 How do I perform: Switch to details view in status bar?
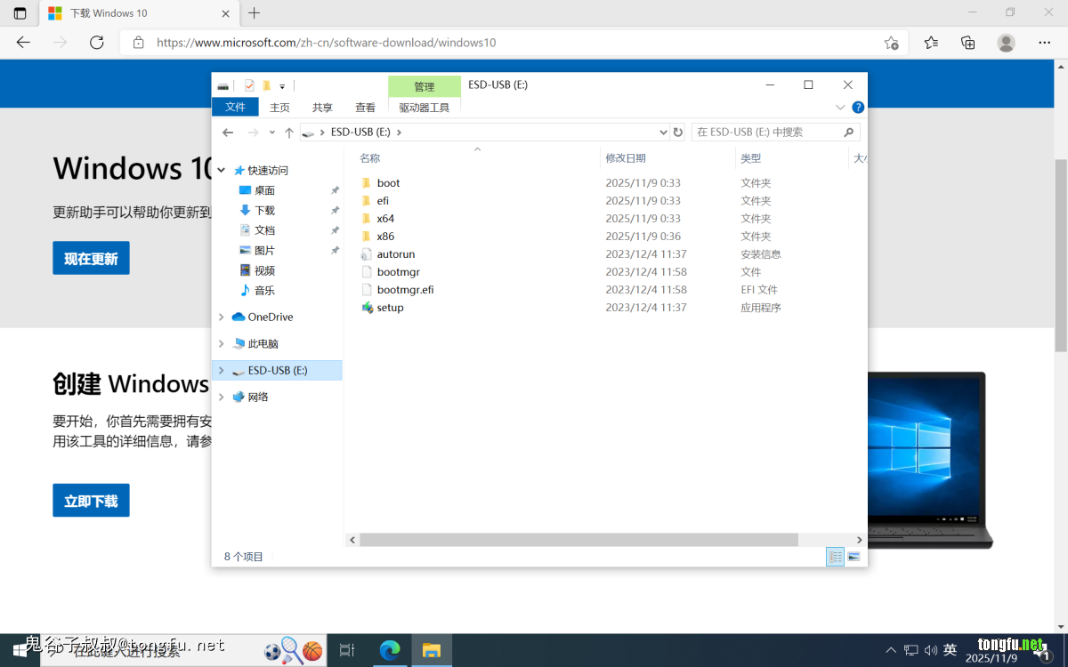pos(835,557)
